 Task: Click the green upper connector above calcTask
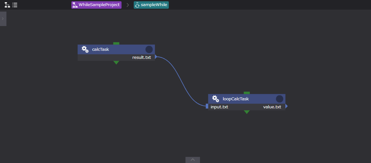116,43
